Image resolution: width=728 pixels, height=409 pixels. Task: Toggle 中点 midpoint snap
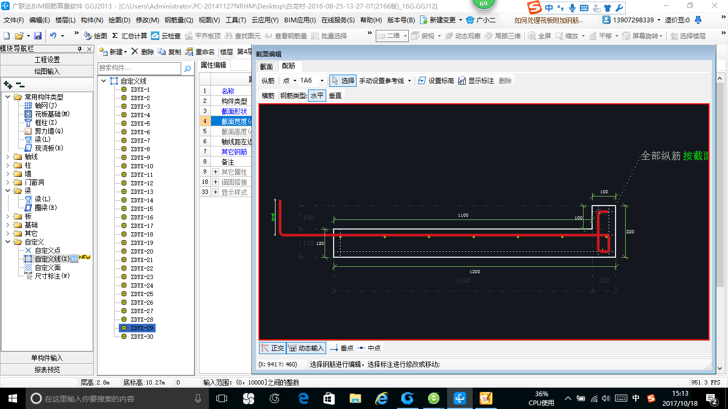click(x=369, y=348)
